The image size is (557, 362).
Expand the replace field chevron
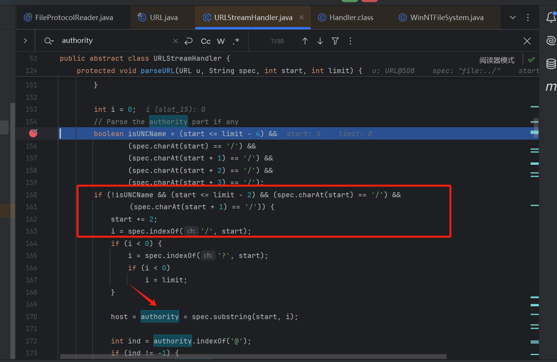click(x=26, y=41)
